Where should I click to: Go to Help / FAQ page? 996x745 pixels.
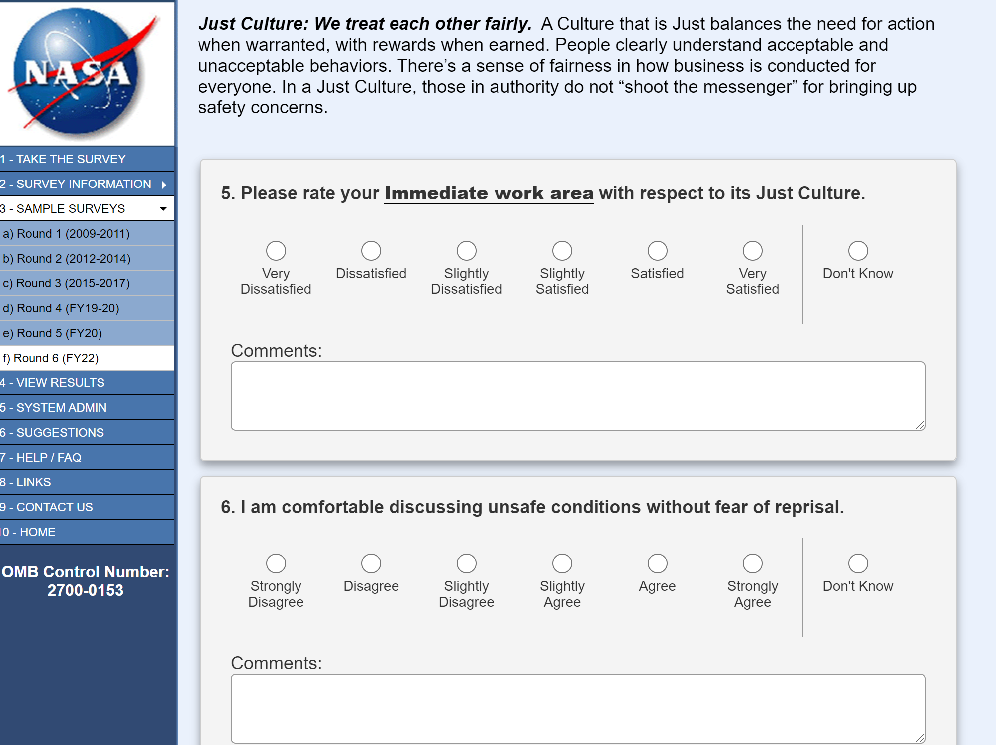[x=41, y=458]
